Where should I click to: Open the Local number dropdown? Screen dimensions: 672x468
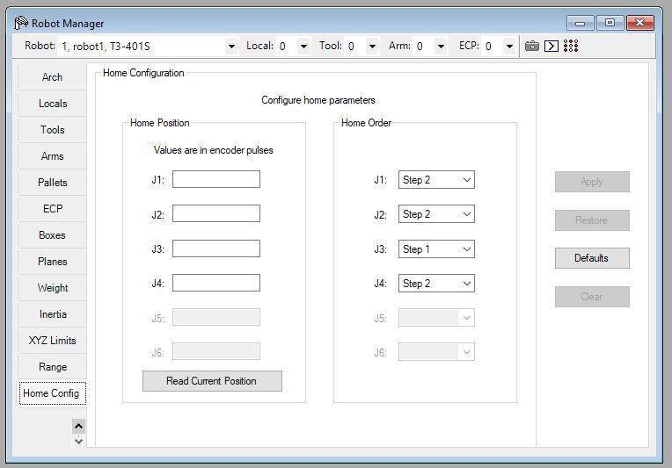click(x=303, y=47)
